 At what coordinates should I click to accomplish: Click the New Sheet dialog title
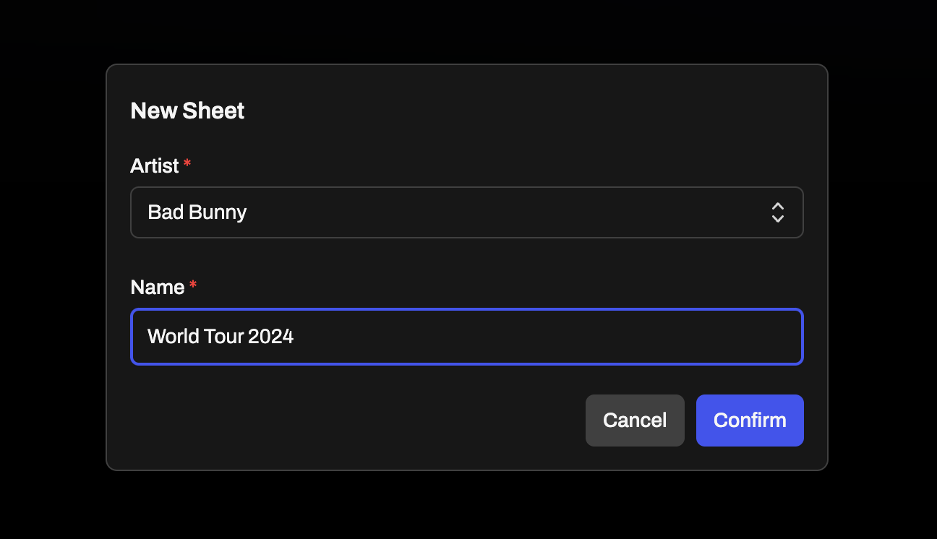pos(187,110)
